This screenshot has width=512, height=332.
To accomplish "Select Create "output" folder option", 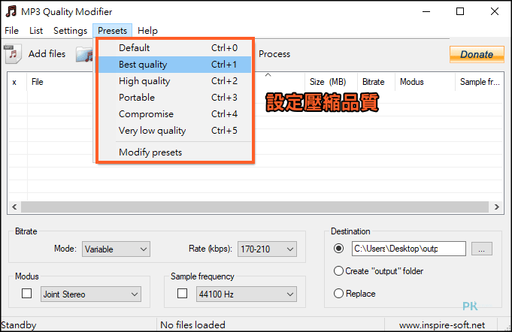I will click(378, 271).
